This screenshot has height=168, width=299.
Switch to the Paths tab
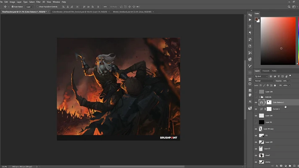click(274, 71)
